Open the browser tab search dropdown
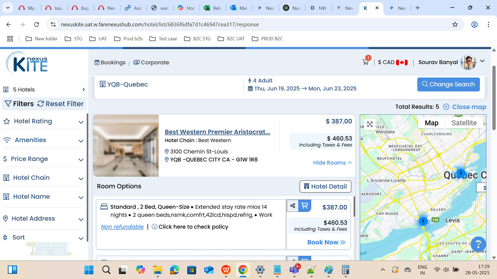Viewport: 497px width, 279px height. coord(8,8)
